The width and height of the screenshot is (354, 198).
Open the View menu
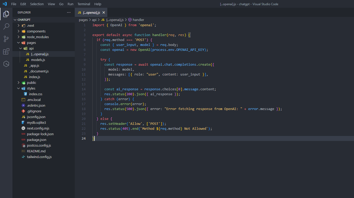[x=51, y=4]
